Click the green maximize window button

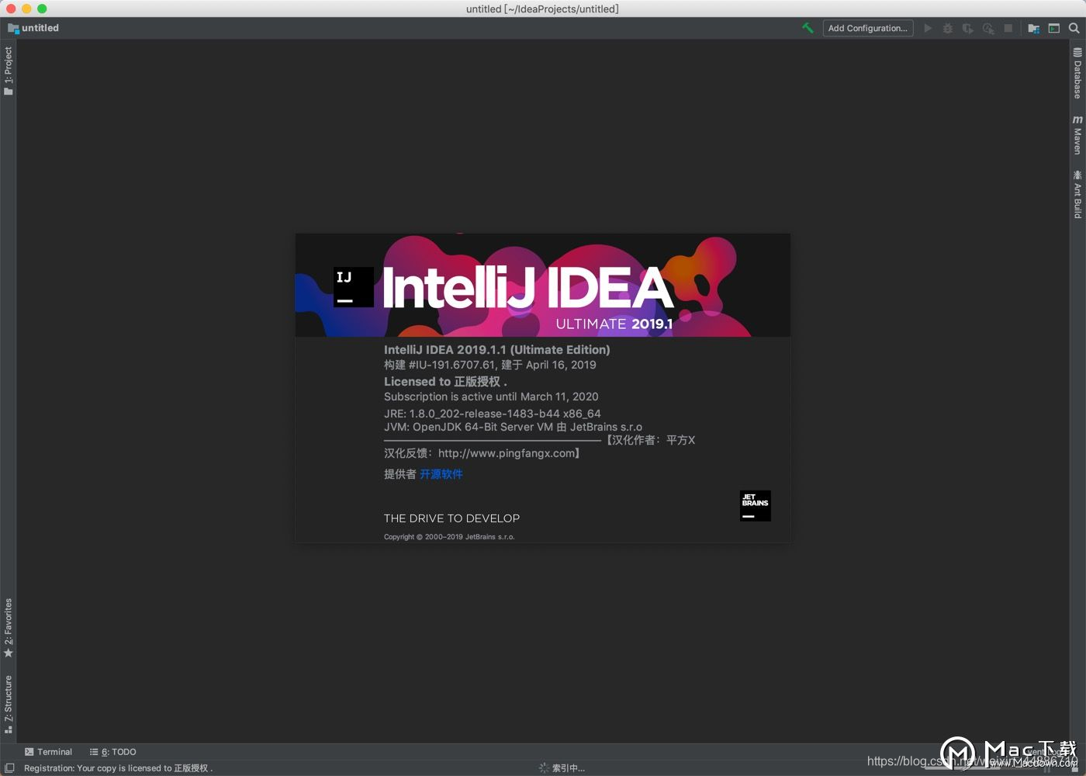coord(42,9)
